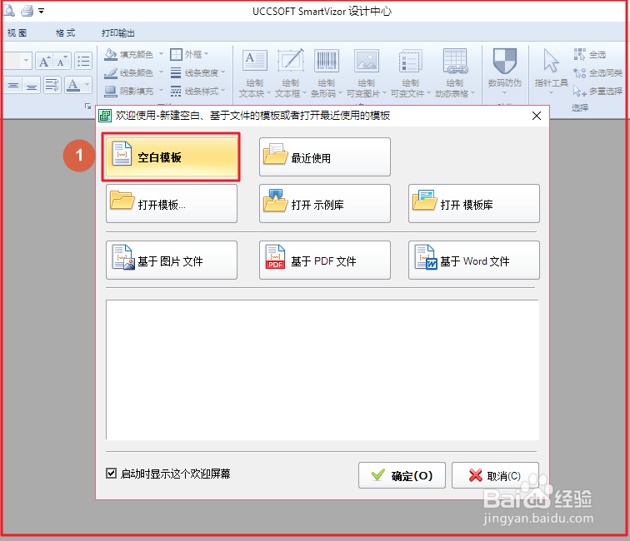The width and height of the screenshot is (630, 541).
Task: Click the bullet list icon
Action: coord(83,61)
